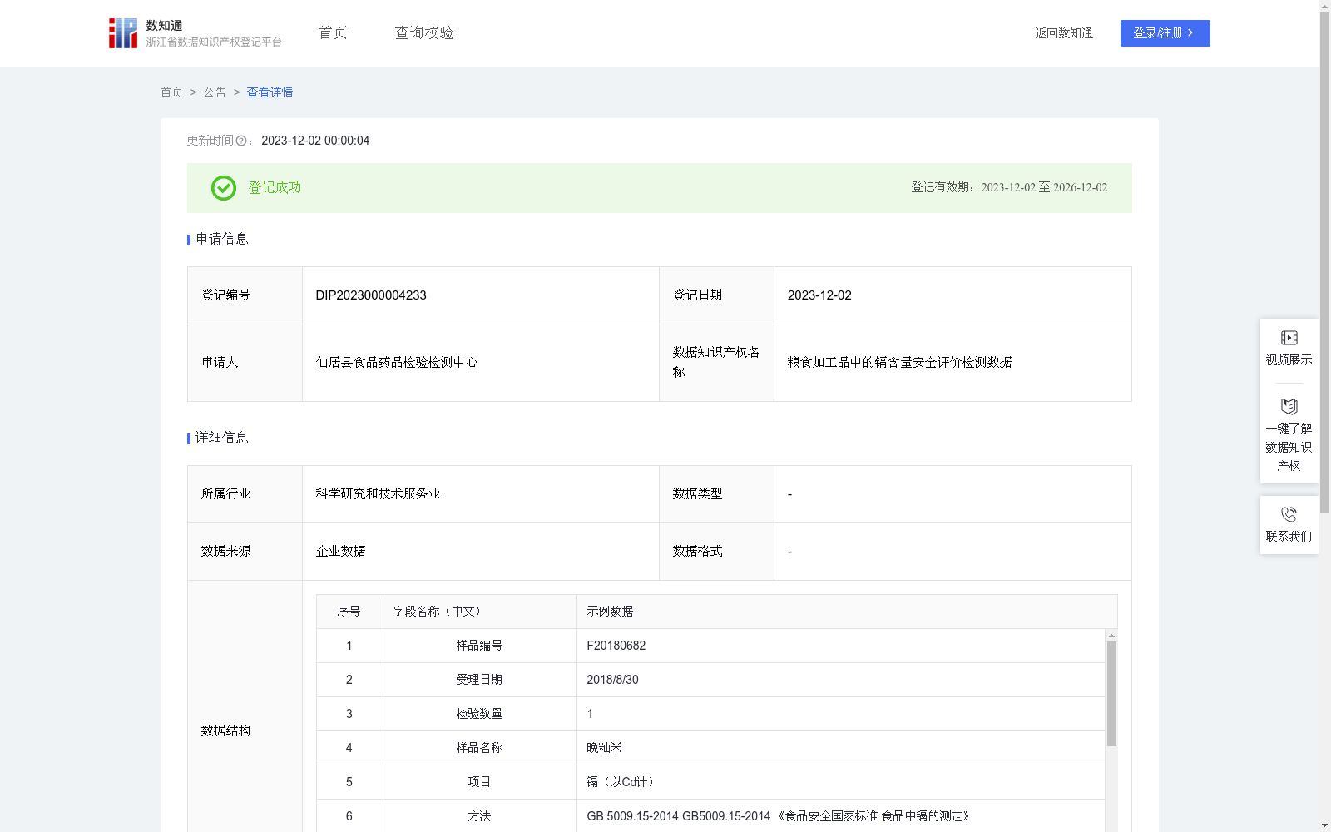Click the 数据类型 label cell
Screen dimensions: 1331x832
(x=716, y=494)
